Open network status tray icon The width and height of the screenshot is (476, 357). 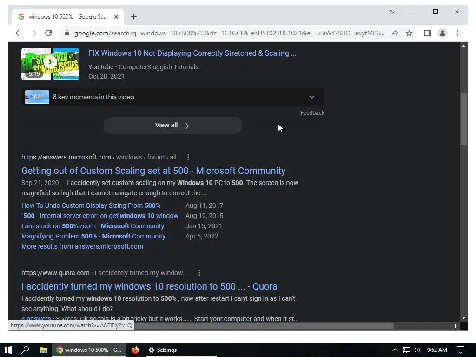click(406, 350)
